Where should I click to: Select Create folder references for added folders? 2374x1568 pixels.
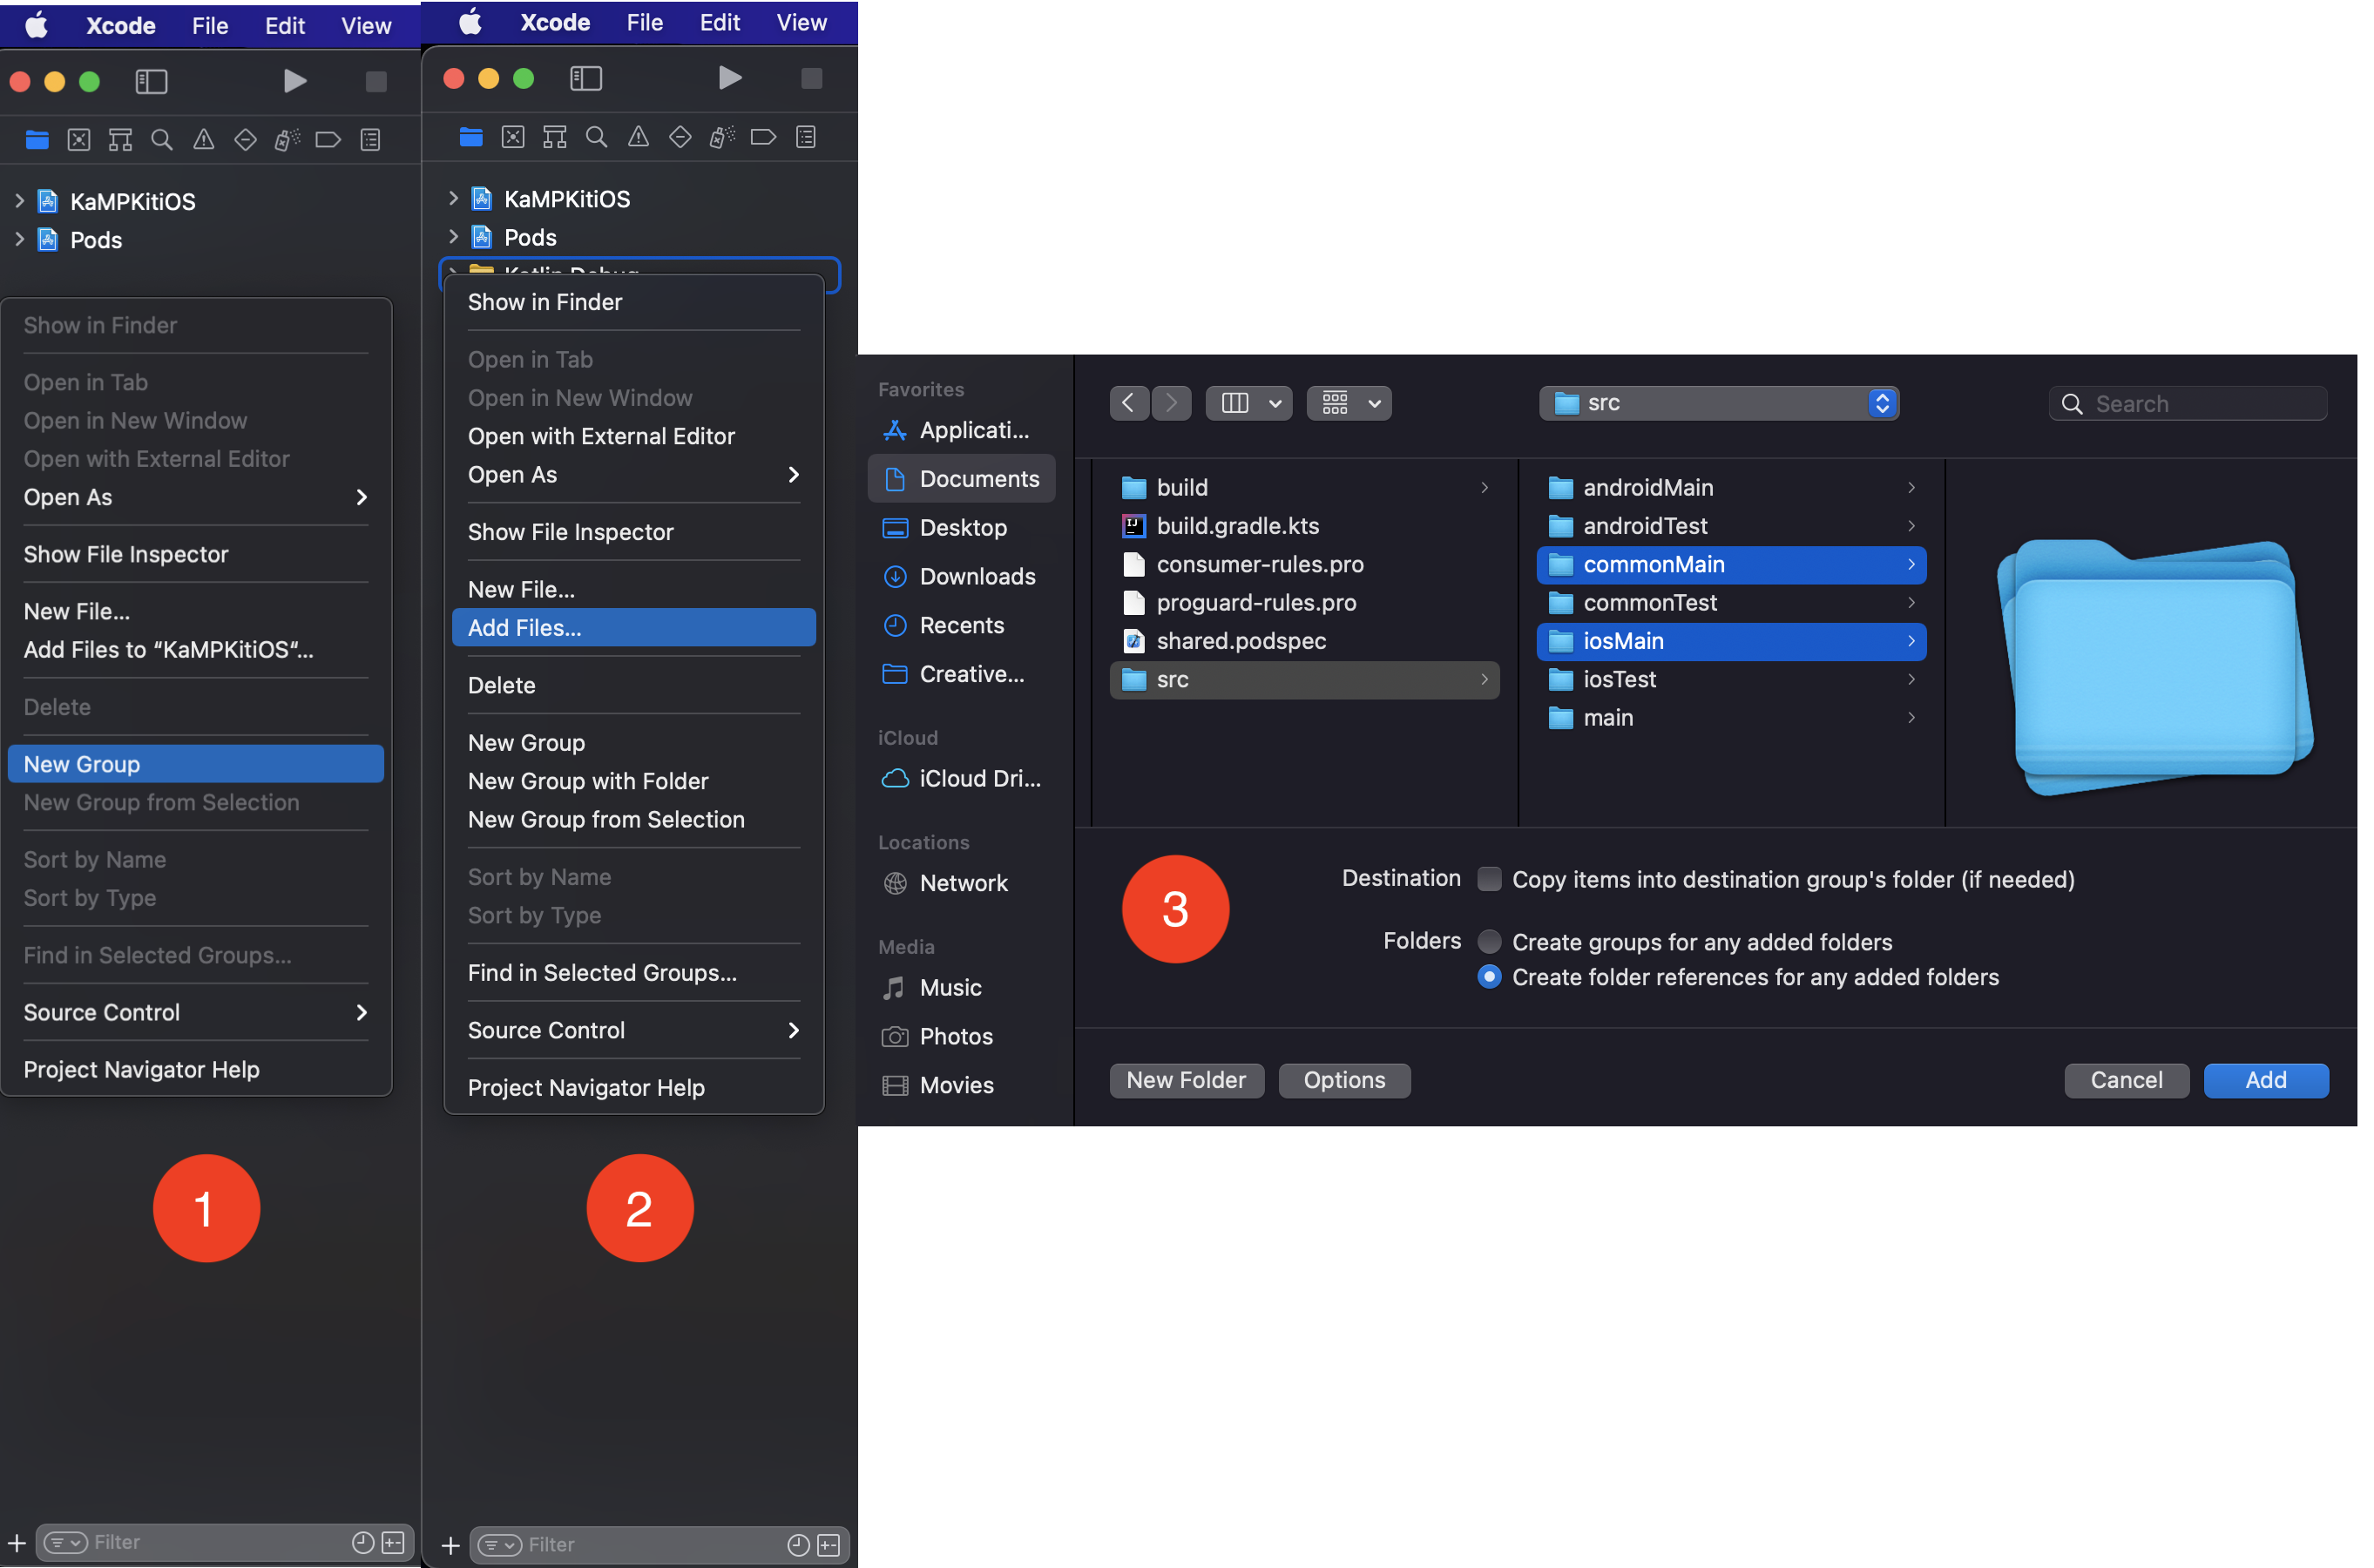point(1489,977)
